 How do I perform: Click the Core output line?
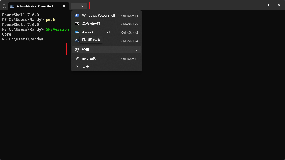click(x=7, y=34)
